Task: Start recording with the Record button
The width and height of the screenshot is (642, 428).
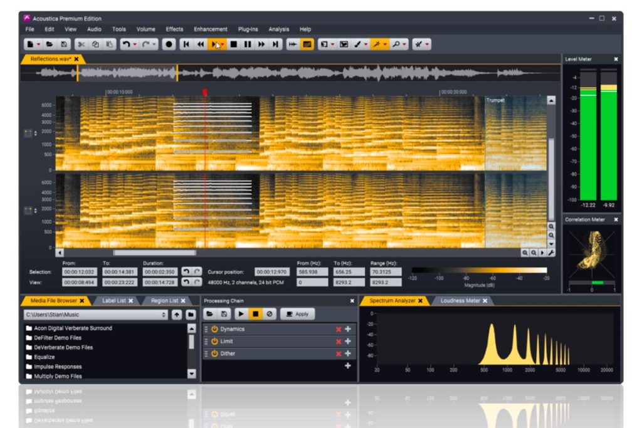Action: pyautogui.click(x=169, y=44)
